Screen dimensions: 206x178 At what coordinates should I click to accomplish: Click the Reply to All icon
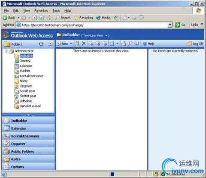click(98, 44)
